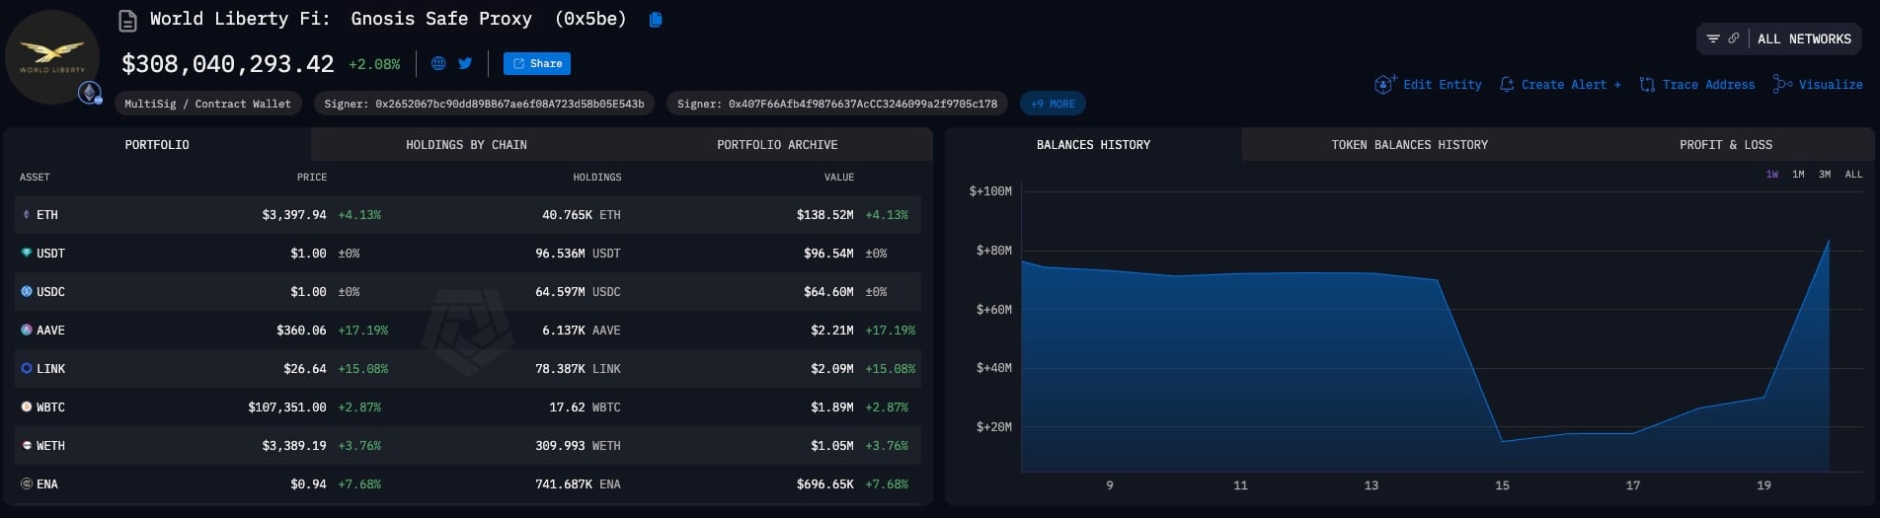Expand the +9 MORE tags

[1053, 104]
